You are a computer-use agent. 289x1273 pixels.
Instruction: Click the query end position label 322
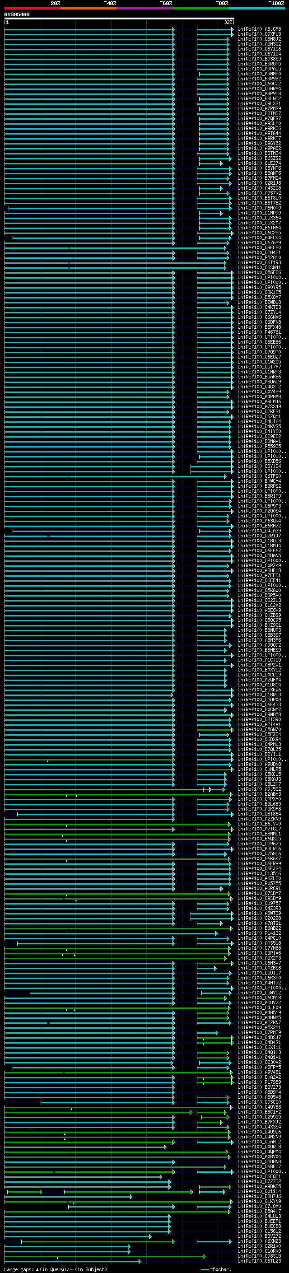pyautogui.click(x=228, y=22)
